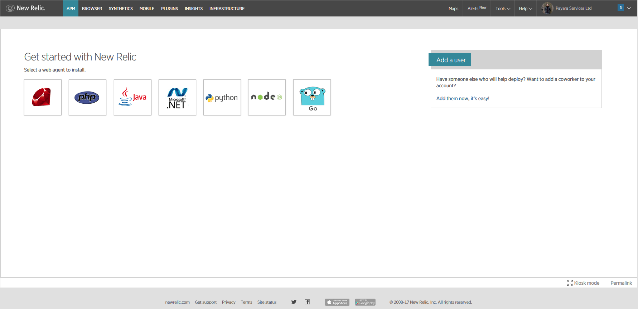Select the Node.js agent icon
638x309 pixels.
pos(267,97)
